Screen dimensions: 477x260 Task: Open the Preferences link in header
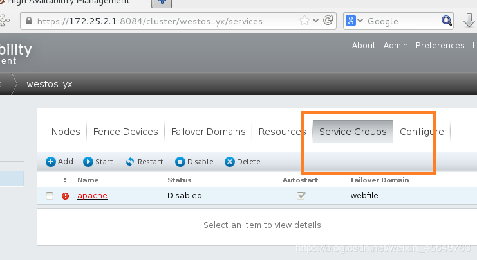pos(440,45)
